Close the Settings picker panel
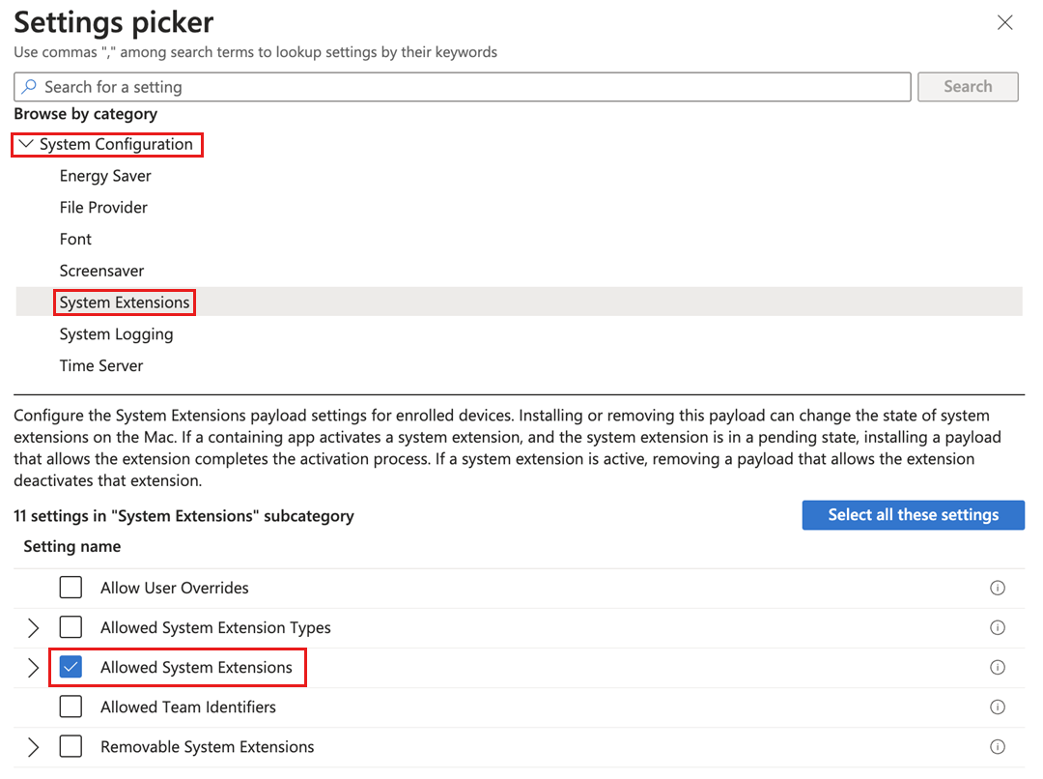This screenshot has width=1043, height=779. coord(1004,22)
